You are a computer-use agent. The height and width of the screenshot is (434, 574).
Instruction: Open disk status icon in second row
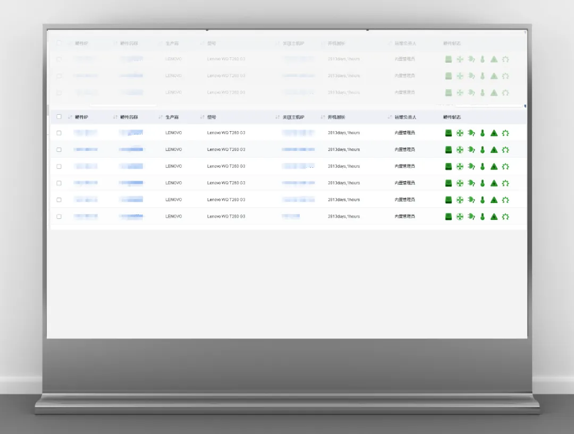tap(449, 150)
